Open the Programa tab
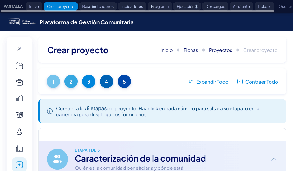The image size is (293, 171). [160, 7]
